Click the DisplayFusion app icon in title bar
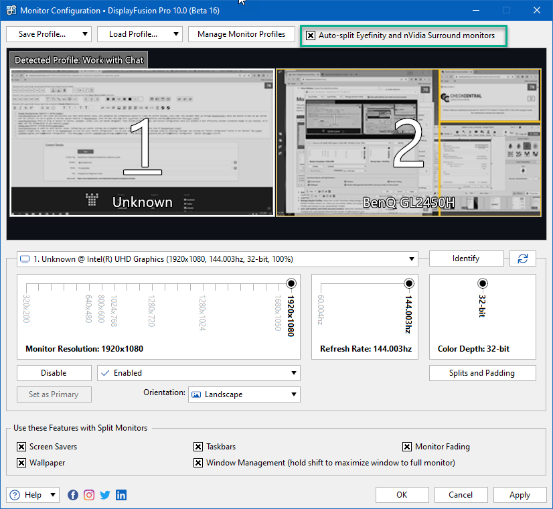Screen dimensions: 553x509 pos(11,10)
